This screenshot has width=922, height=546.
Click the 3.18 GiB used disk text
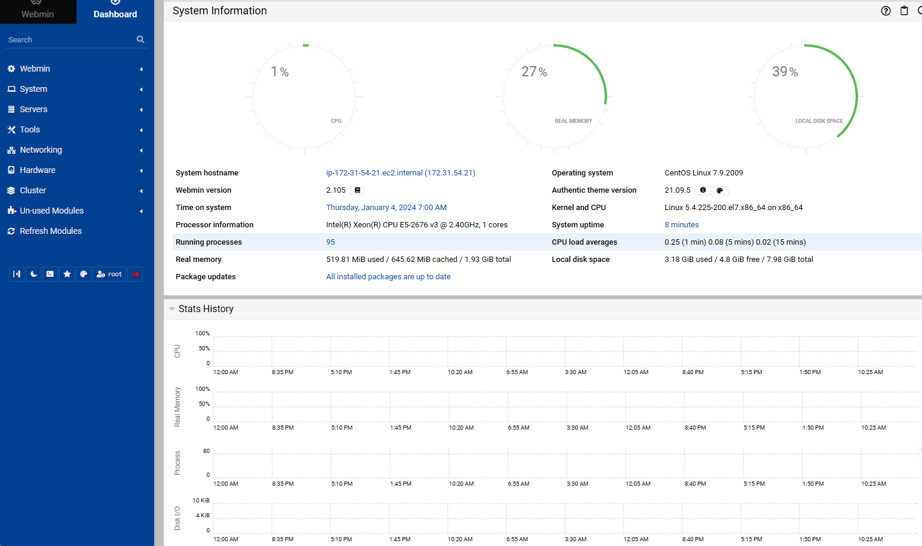point(739,260)
